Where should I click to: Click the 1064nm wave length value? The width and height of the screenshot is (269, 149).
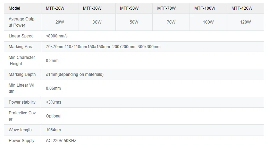pyautogui.click(x=53, y=130)
